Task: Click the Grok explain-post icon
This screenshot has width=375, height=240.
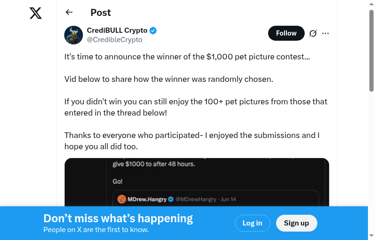Action: click(313, 33)
